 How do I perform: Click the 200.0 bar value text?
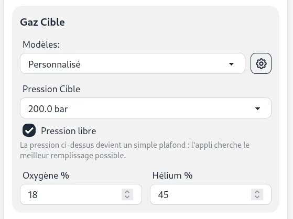(x=48, y=109)
